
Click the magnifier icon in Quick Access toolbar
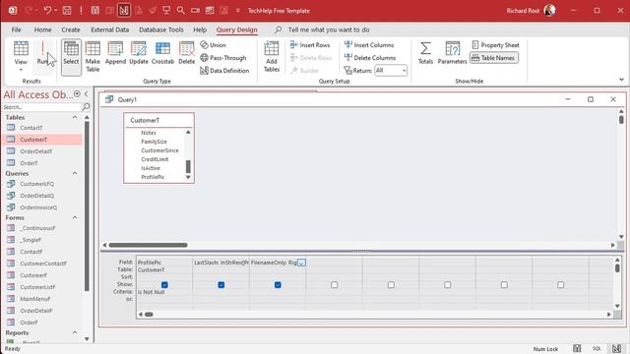181,11
